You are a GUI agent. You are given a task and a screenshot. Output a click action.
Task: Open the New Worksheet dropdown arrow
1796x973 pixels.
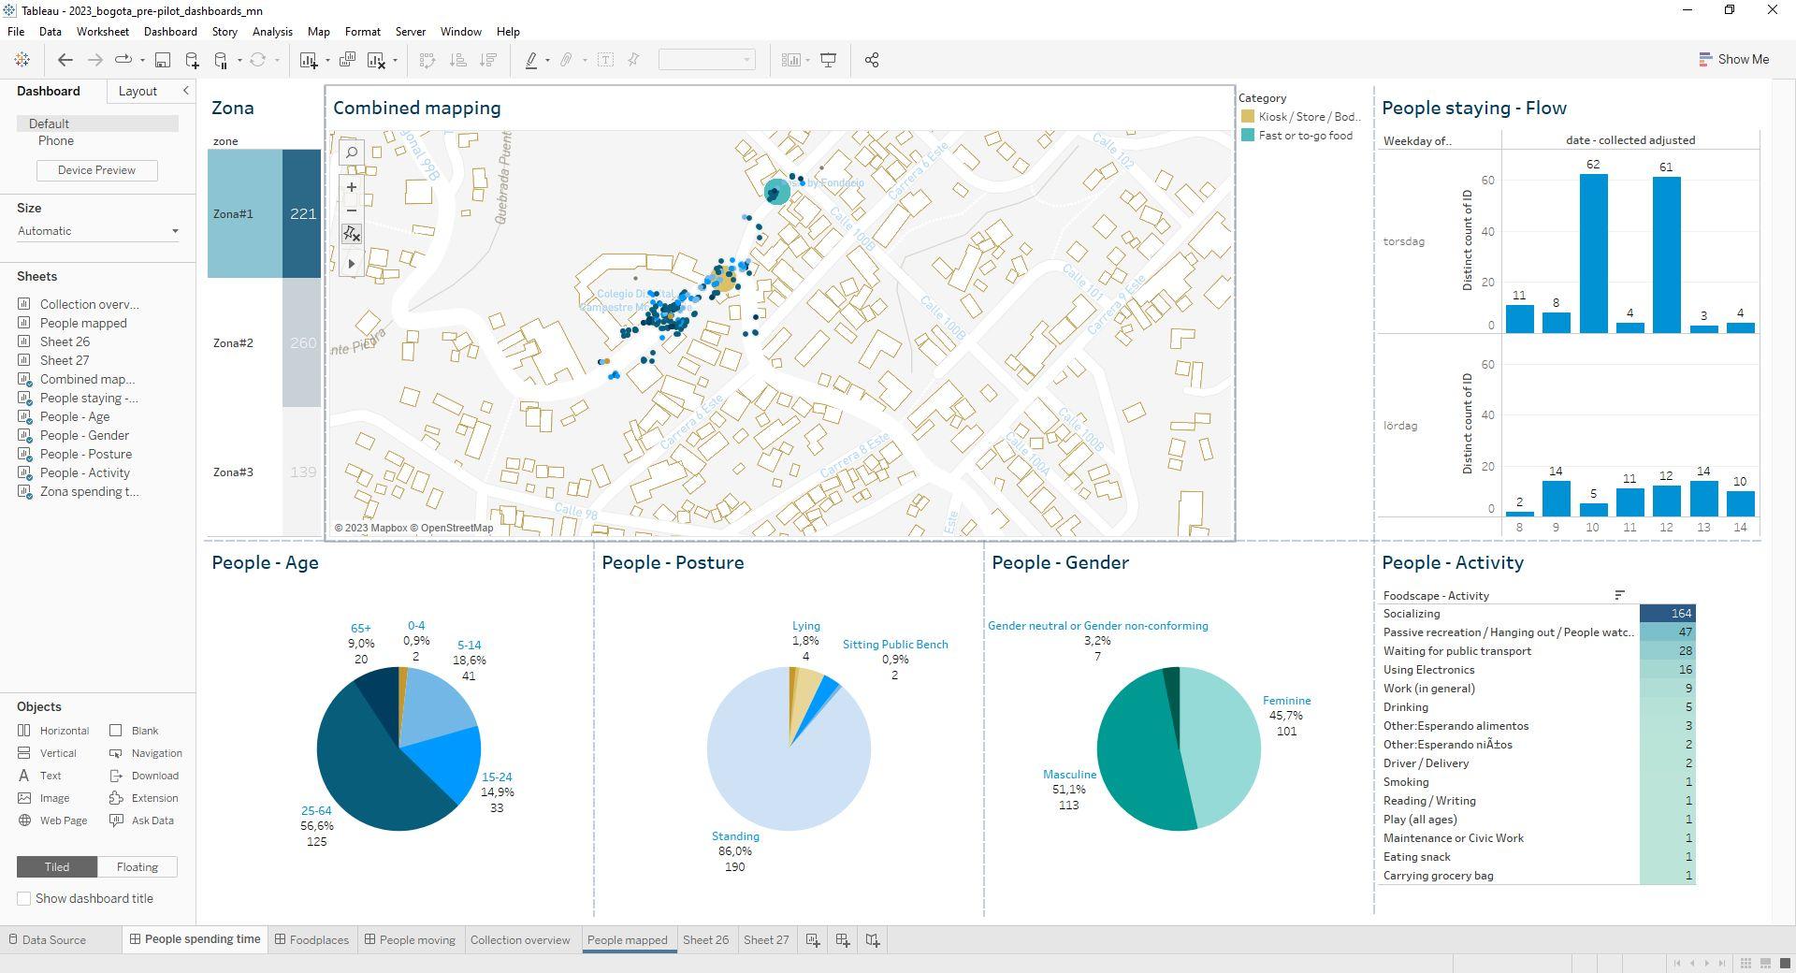[327, 61]
